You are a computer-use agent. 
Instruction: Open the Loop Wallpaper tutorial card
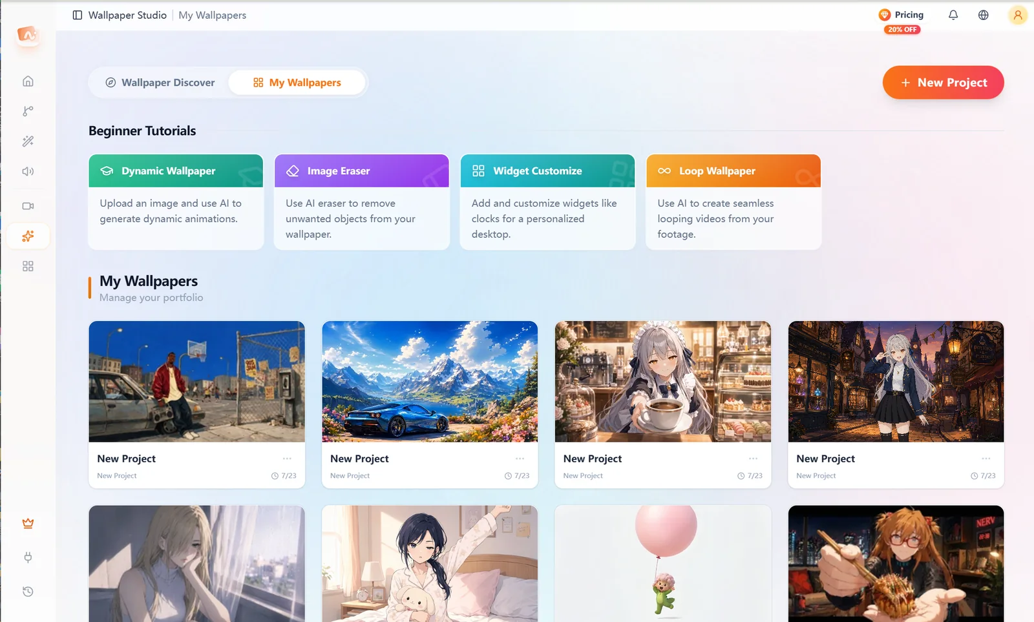[x=733, y=202]
